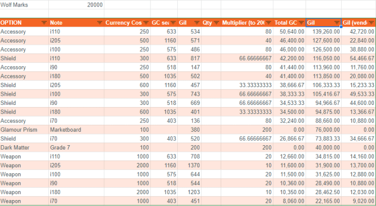This screenshot has width=376, height=206.
Task: Select the 105,416.67 Gil cell
Action: click(x=323, y=94)
